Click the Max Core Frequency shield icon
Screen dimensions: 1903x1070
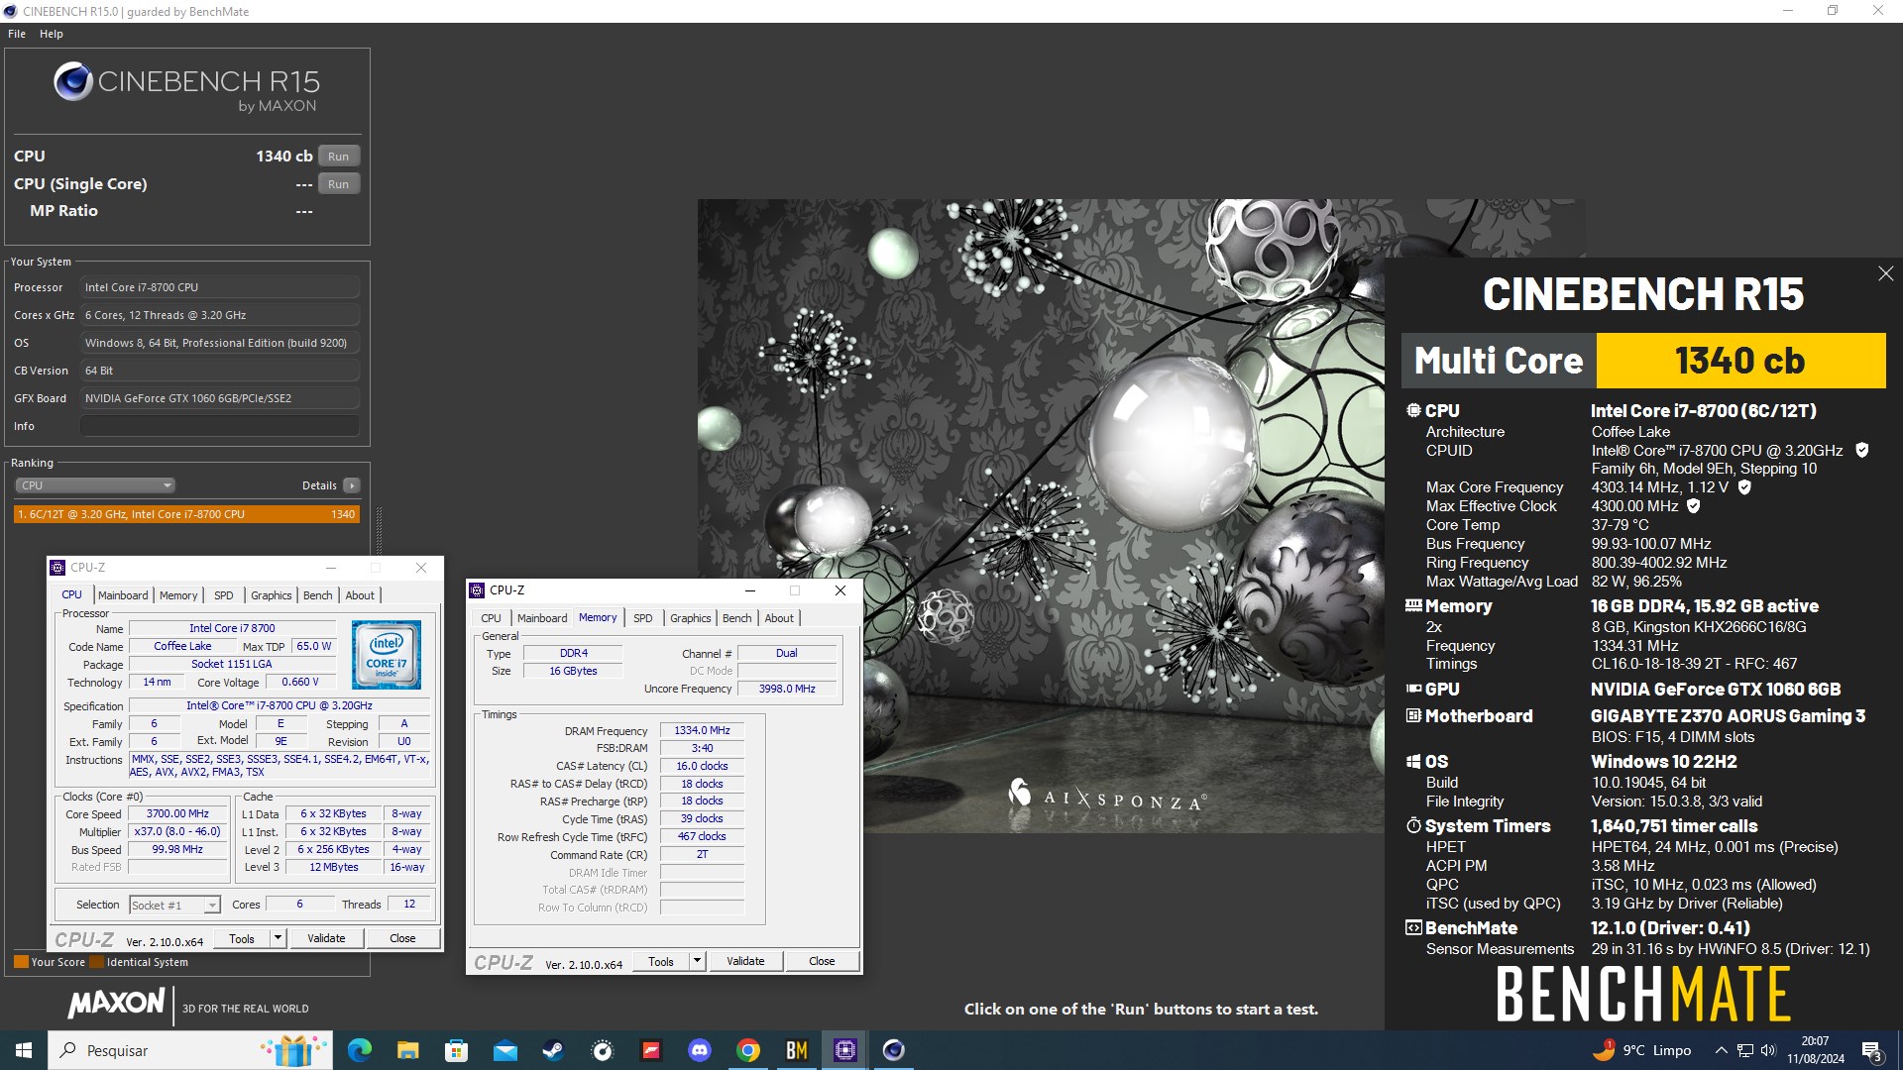pyautogui.click(x=1744, y=487)
